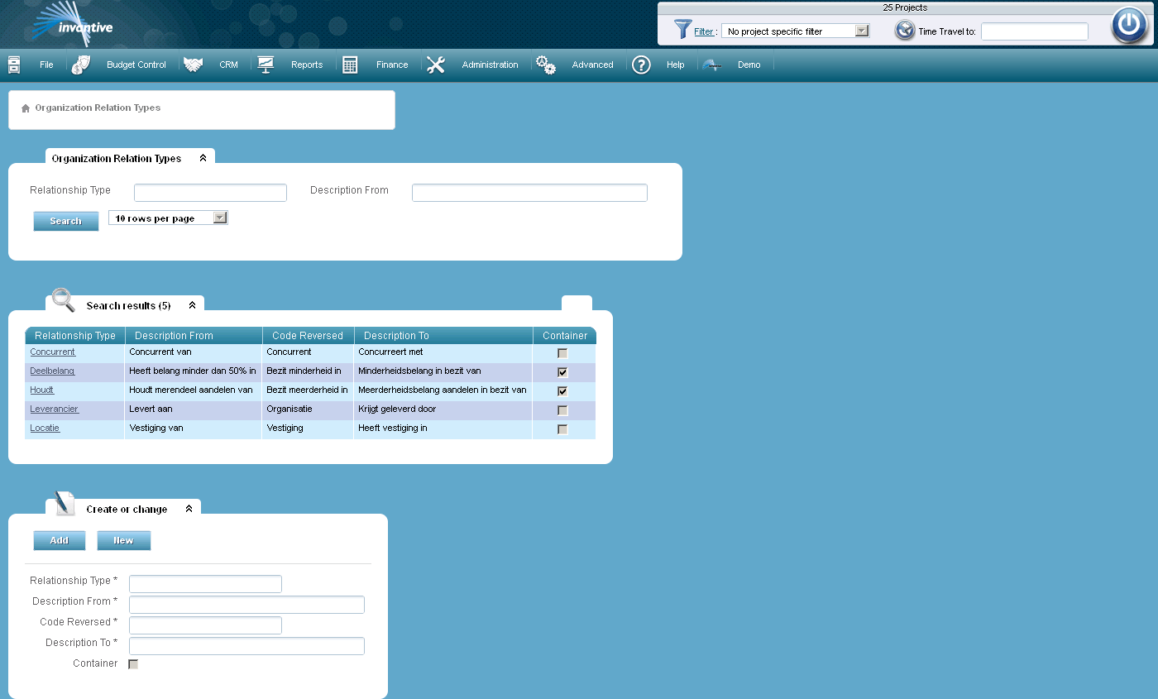Uncheck Container checkbox in Houdt row
The height and width of the screenshot is (699, 1158).
pyautogui.click(x=562, y=391)
